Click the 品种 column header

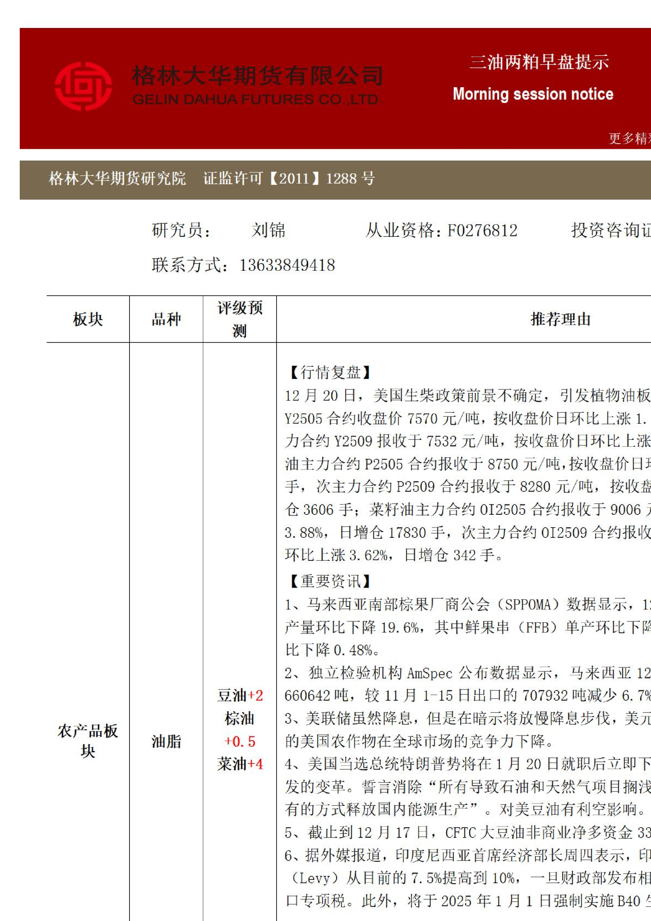166,319
